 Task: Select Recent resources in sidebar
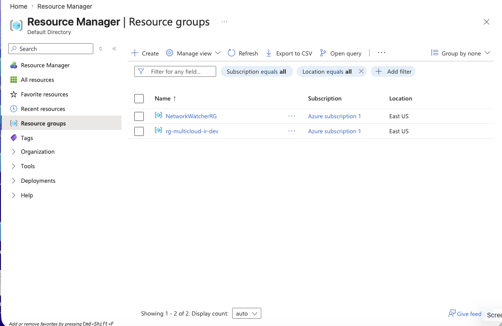pyautogui.click(x=43, y=109)
